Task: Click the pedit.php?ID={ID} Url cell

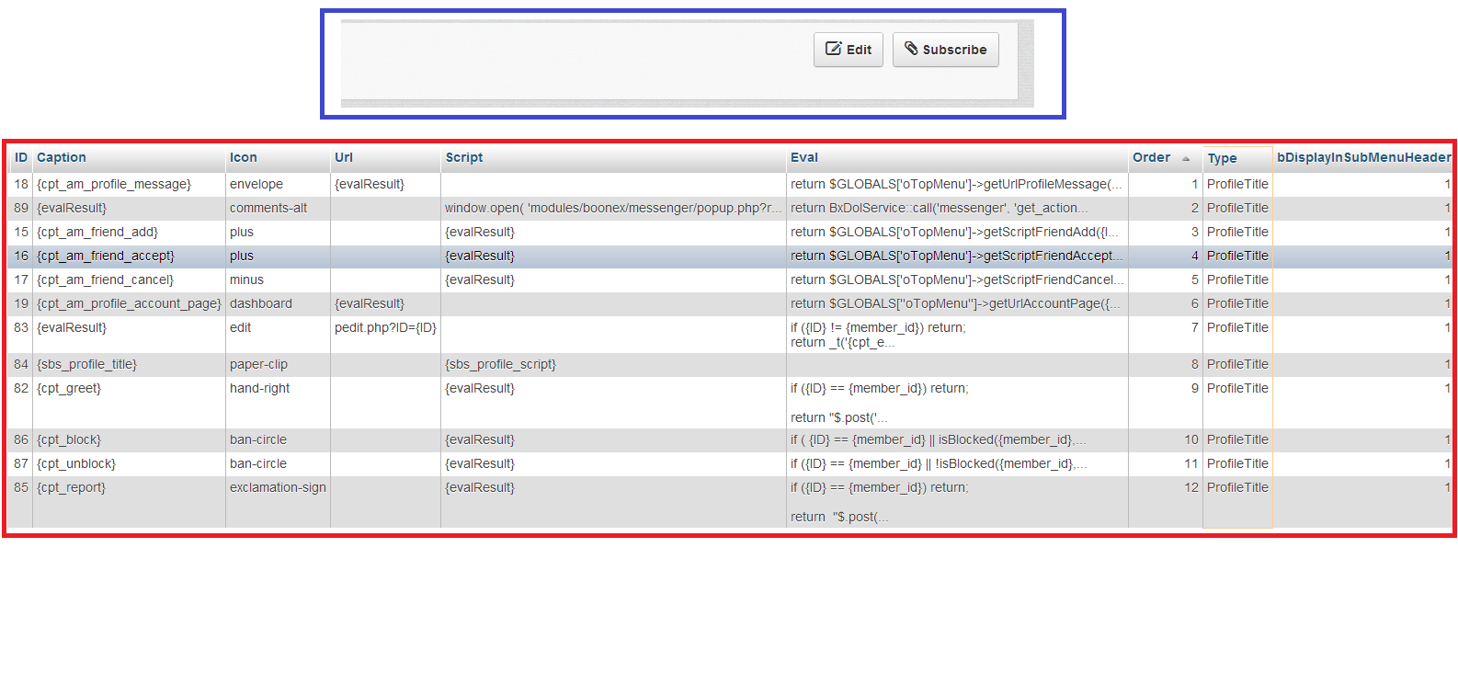Action: coord(385,327)
